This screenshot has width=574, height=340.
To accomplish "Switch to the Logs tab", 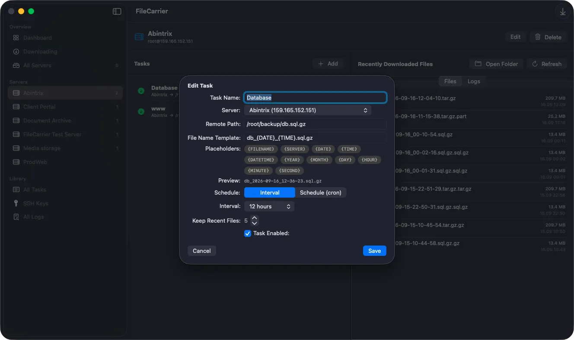I will point(474,81).
